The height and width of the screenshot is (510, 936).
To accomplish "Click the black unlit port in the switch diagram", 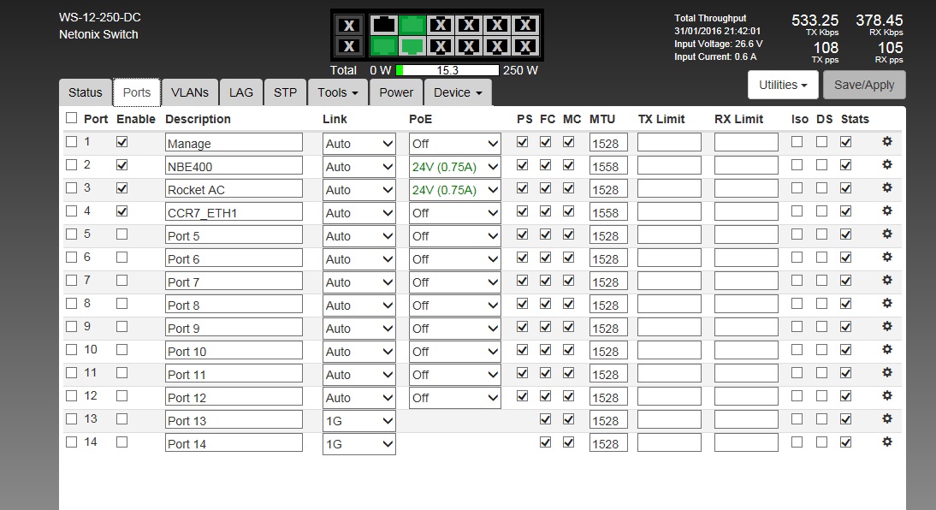I will [x=383, y=25].
